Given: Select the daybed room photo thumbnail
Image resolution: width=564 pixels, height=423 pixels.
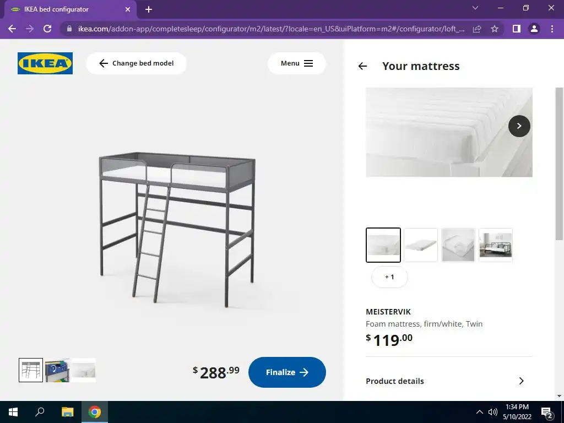Looking at the screenshot, I should (495, 245).
